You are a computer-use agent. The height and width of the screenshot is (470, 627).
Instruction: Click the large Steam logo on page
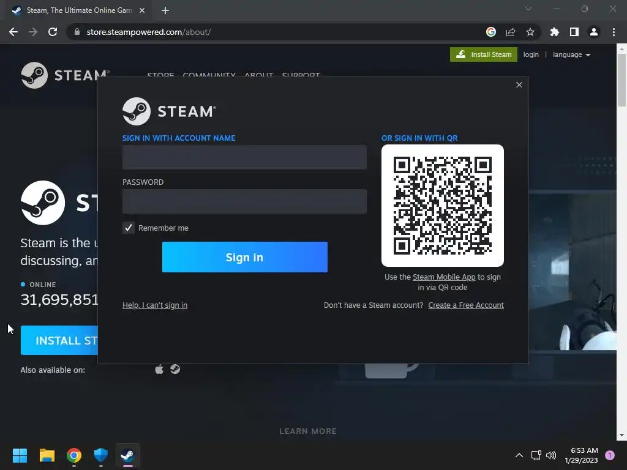43,203
